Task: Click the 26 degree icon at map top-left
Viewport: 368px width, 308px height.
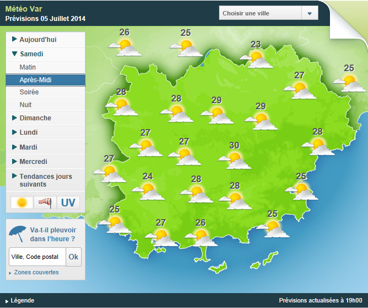Action: (126, 45)
